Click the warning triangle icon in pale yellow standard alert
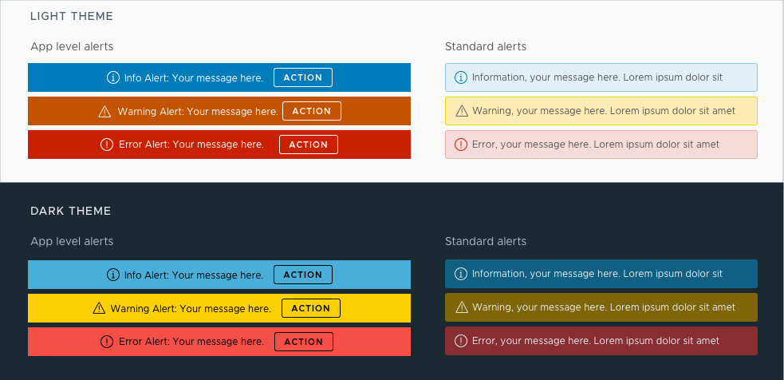The height and width of the screenshot is (380, 784). tap(462, 111)
